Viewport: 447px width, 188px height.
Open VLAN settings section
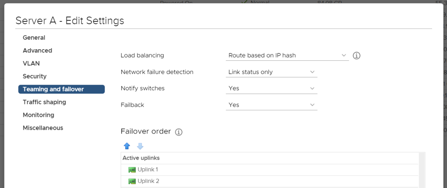point(31,63)
